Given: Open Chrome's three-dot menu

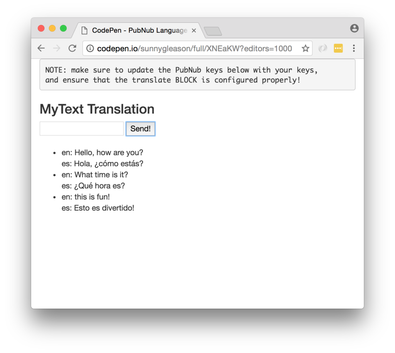Looking at the screenshot, I should tap(354, 49).
